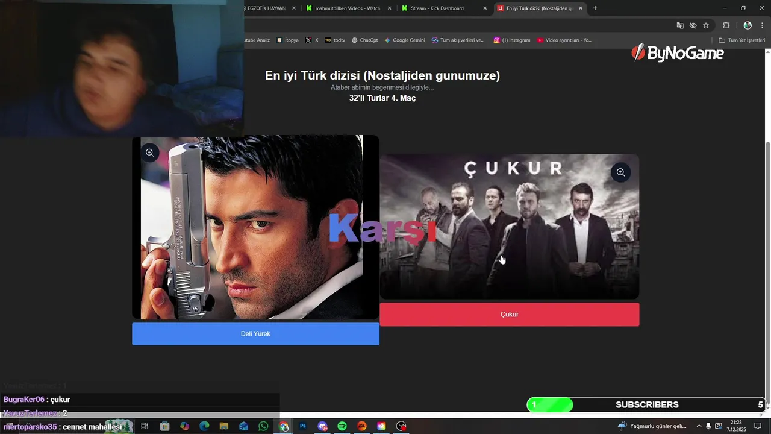Zoom the Deli Yürek image with magnifier icon
The height and width of the screenshot is (434, 771).
tap(150, 153)
